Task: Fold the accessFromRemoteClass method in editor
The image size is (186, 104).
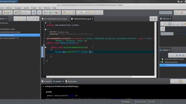Action: 46,47
